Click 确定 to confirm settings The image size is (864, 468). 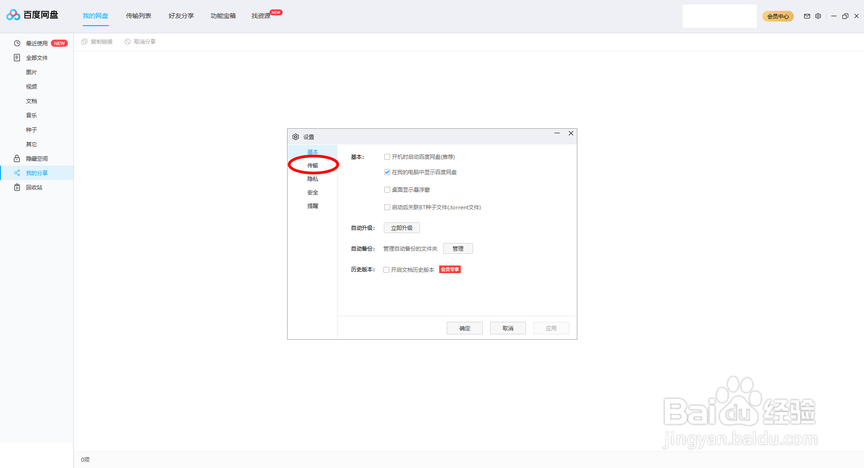coord(464,328)
